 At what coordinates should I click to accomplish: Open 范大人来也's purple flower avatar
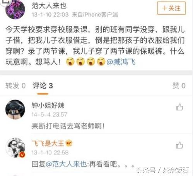tap(15, 9)
